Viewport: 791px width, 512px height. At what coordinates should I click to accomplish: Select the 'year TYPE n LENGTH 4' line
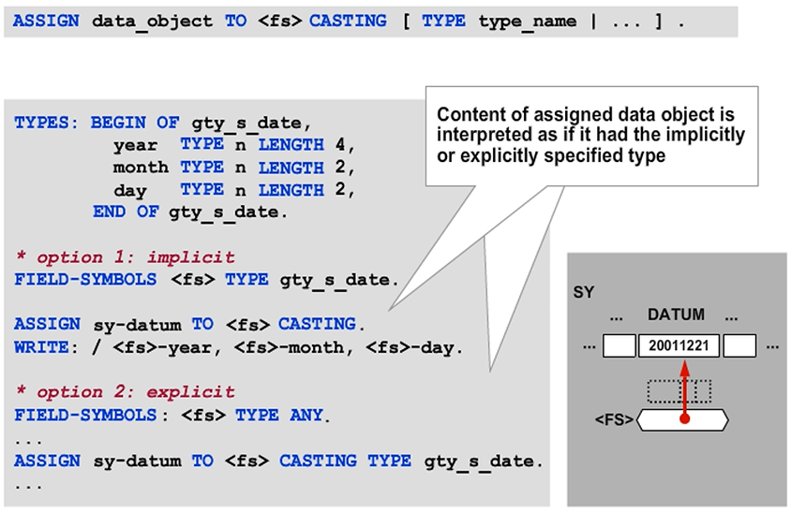tap(234, 145)
